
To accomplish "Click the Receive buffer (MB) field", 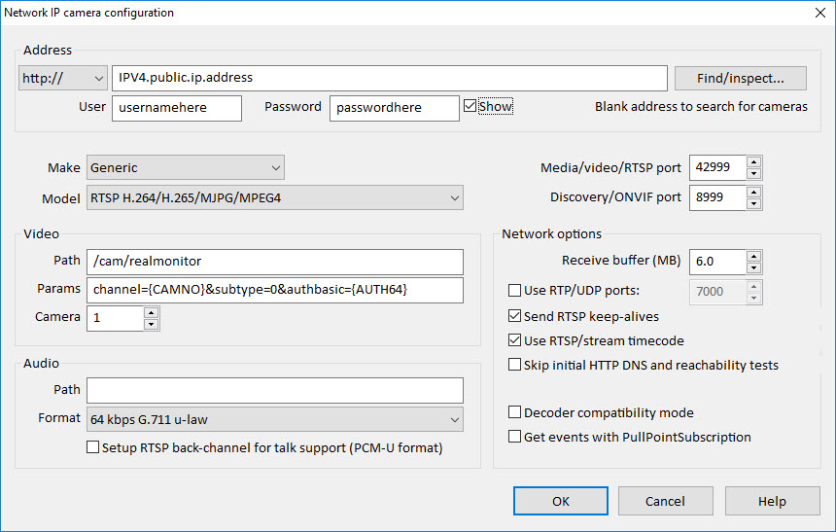I will pos(717,262).
